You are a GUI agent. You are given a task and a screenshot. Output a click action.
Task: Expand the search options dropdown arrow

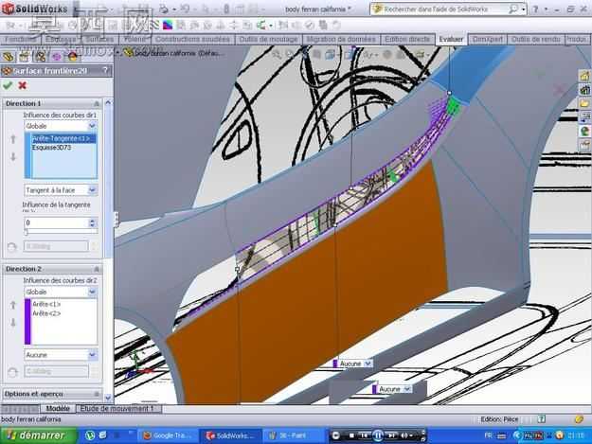pos(524,9)
